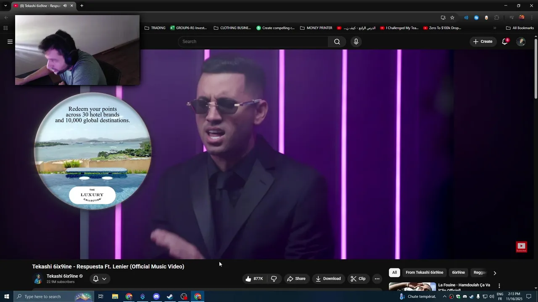Bookmark this page with the star icon
This screenshot has height=302, width=538.
tap(452, 18)
